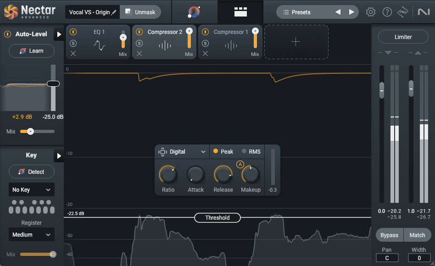Screen dimensions: 435x266
Task: Adjust the Auto-Level Mix slider
Action: 31,132
